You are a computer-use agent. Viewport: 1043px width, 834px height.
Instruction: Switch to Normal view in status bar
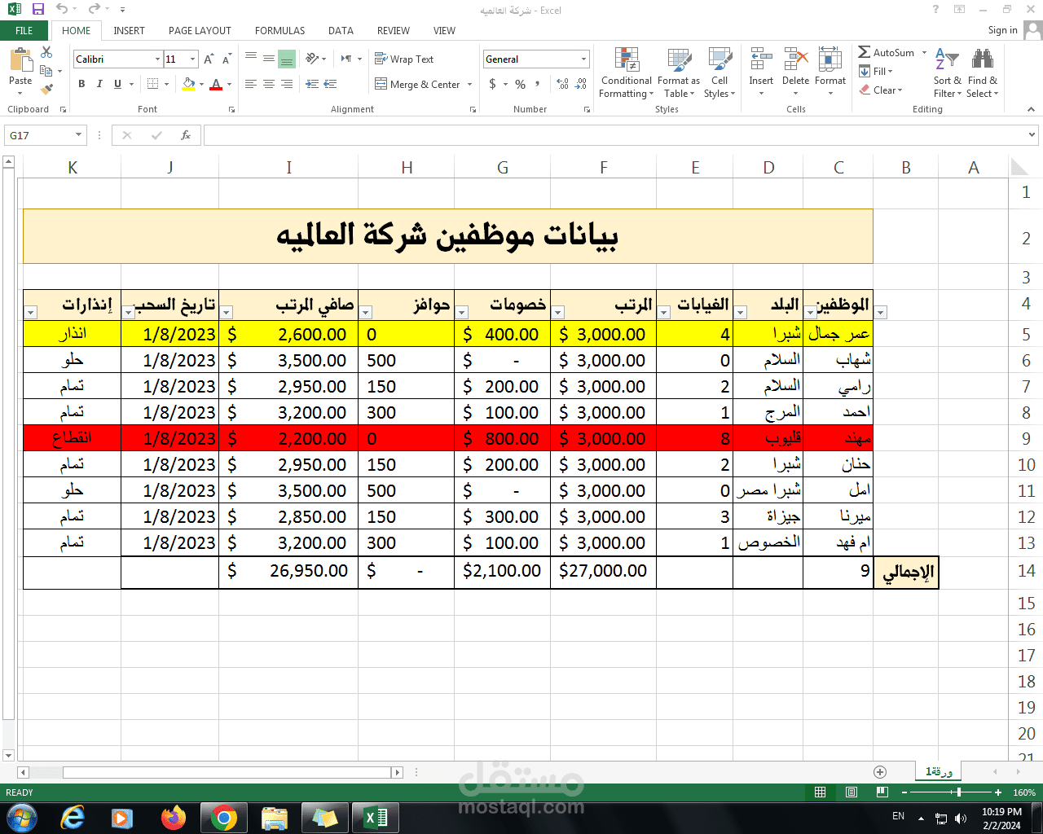821,792
